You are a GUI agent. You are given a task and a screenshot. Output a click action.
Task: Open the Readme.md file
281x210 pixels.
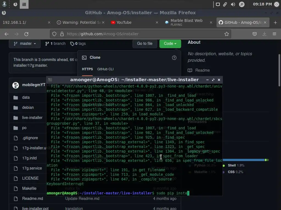pyautogui.click(x=33, y=199)
